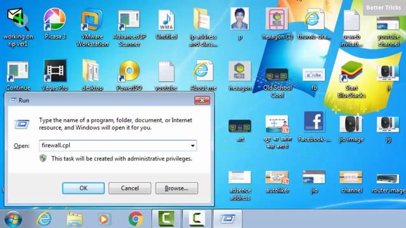Open File Explorer from the taskbar

[x=75, y=220]
